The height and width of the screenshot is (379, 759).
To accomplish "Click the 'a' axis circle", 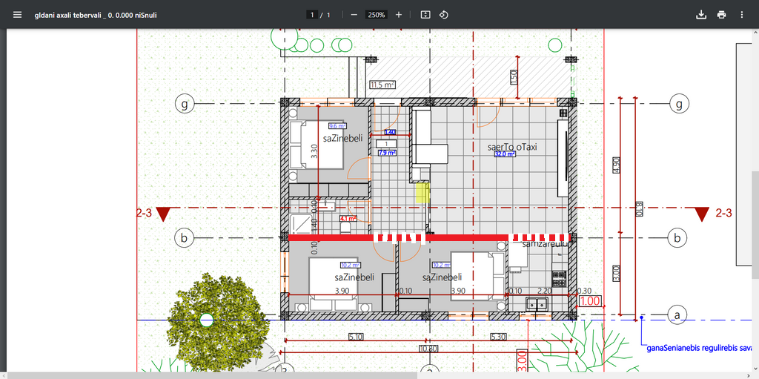I will [x=677, y=314].
